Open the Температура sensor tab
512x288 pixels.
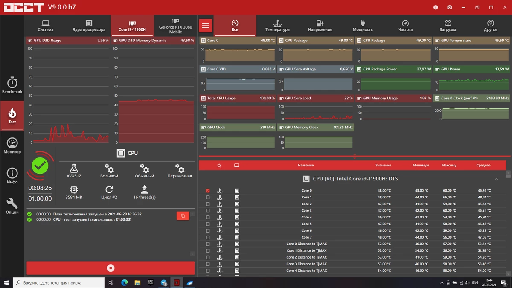click(277, 26)
